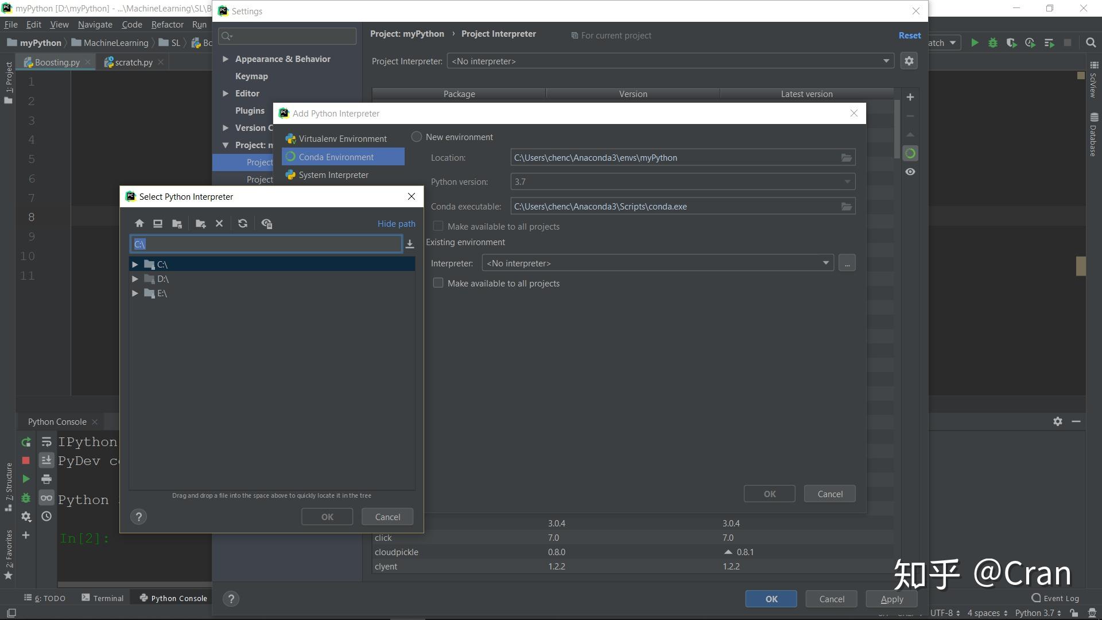Select System Interpreter option
This screenshot has width=1102, height=620.
point(333,175)
